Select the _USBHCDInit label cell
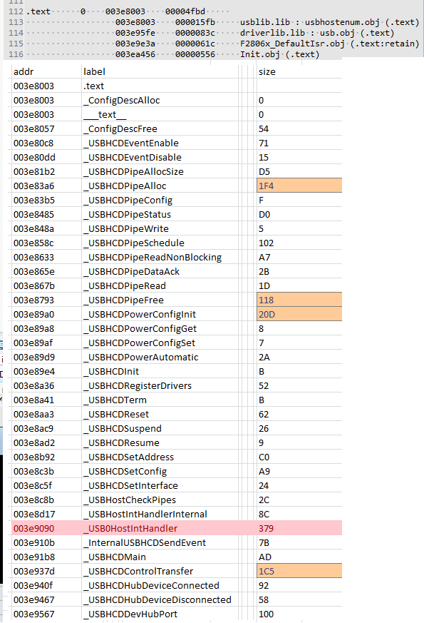The height and width of the screenshot is (623, 424). pyautogui.click(x=160, y=372)
